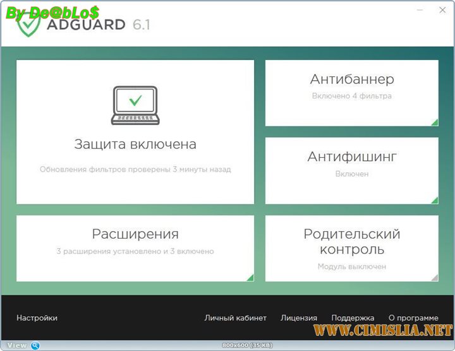This screenshot has width=455, height=351.
Task: Click the View magnifier icon
Action: pyautogui.click(x=35, y=345)
